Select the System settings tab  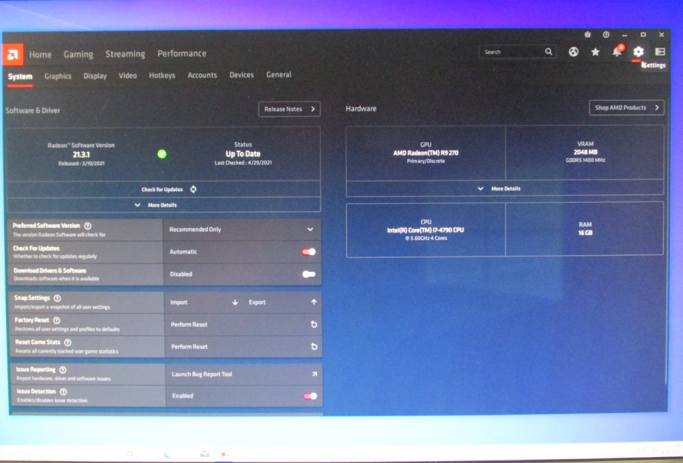(20, 77)
